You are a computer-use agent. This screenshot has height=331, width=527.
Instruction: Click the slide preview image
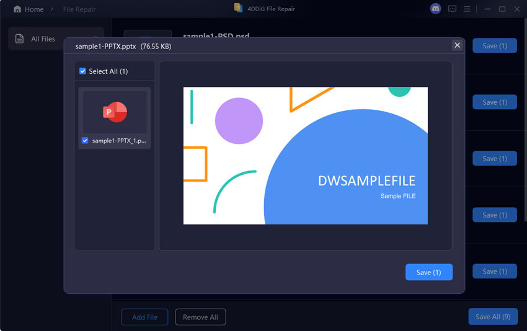pyautogui.click(x=306, y=156)
